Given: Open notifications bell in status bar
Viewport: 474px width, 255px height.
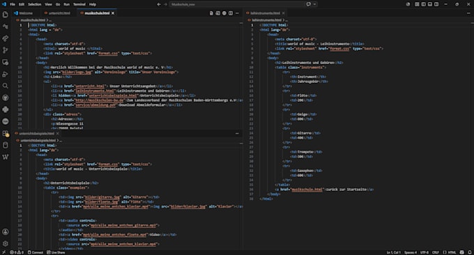Looking at the screenshot, I should [469, 252].
